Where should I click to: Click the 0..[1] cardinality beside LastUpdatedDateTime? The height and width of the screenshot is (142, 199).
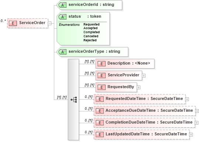tap(89, 132)
